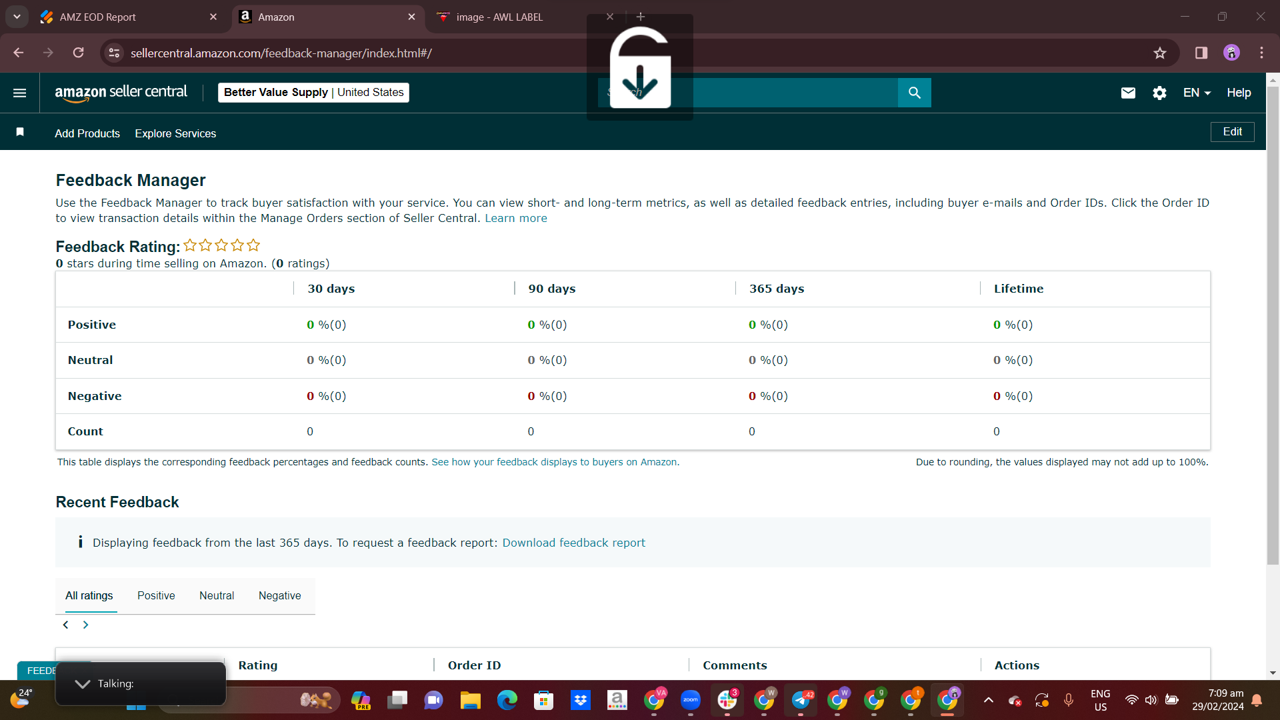Click the Comments column header
Image resolution: width=1280 pixels, height=720 pixels.
[735, 665]
